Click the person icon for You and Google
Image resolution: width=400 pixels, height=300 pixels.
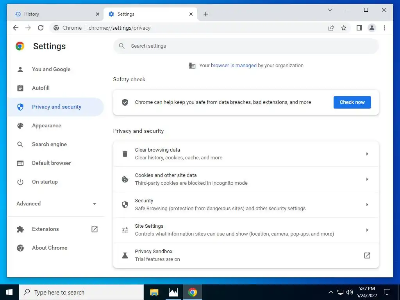[x=20, y=70]
